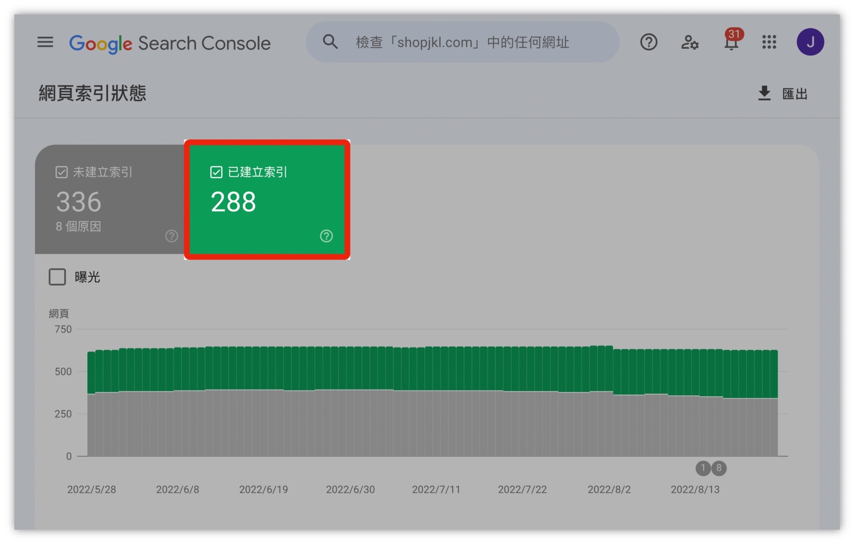
Task: Enable the 曝光 checkbox
Action: 57,277
